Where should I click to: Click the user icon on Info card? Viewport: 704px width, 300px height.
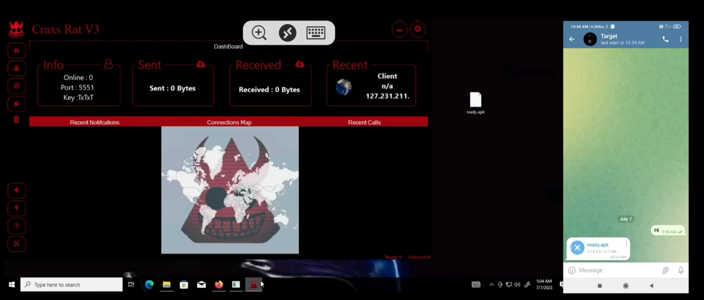[108, 64]
